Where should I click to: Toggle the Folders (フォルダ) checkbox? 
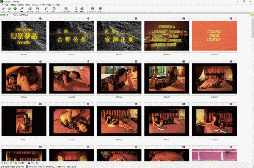(x=1, y=15)
